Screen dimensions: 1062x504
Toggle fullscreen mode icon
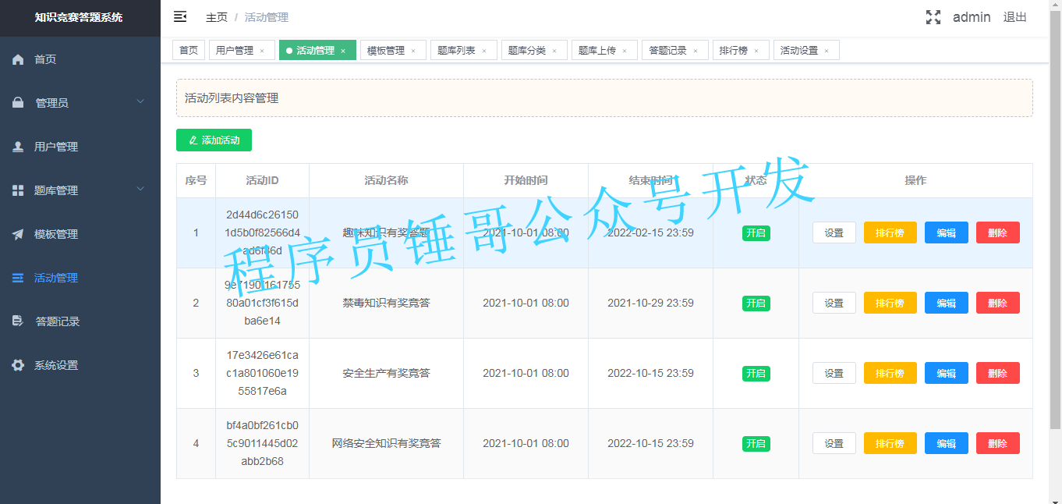(933, 17)
